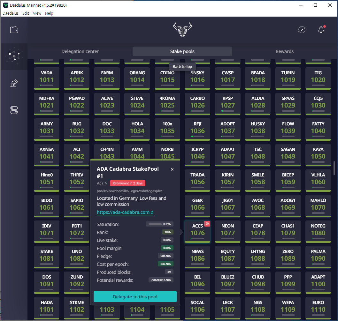Open the wallets sidebar icon

pos(14,30)
